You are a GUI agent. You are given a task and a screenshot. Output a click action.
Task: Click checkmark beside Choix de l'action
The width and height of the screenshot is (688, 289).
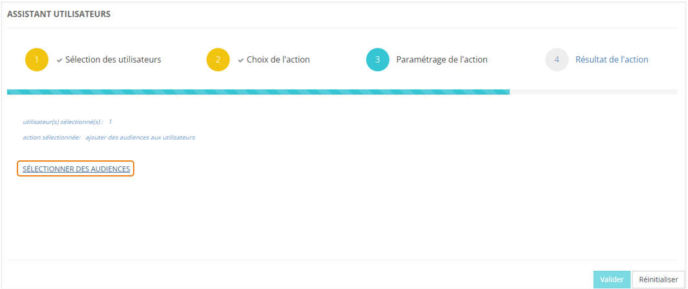pos(240,60)
